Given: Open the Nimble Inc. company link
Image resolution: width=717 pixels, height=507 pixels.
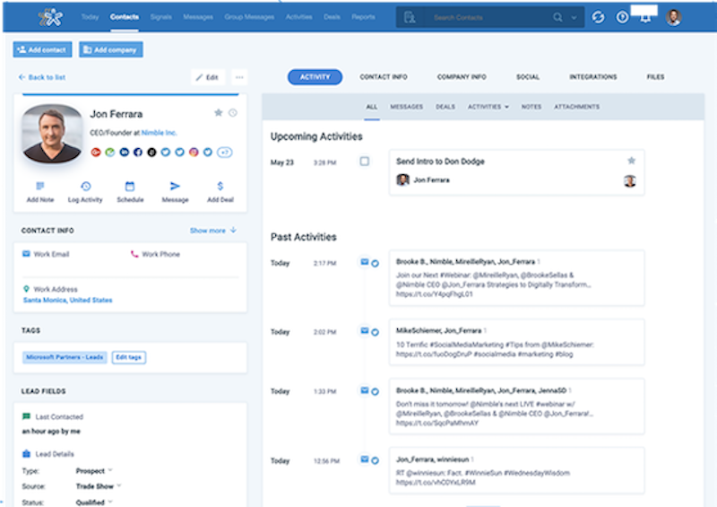Looking at the screenshot, I should [x=160, y=133].
